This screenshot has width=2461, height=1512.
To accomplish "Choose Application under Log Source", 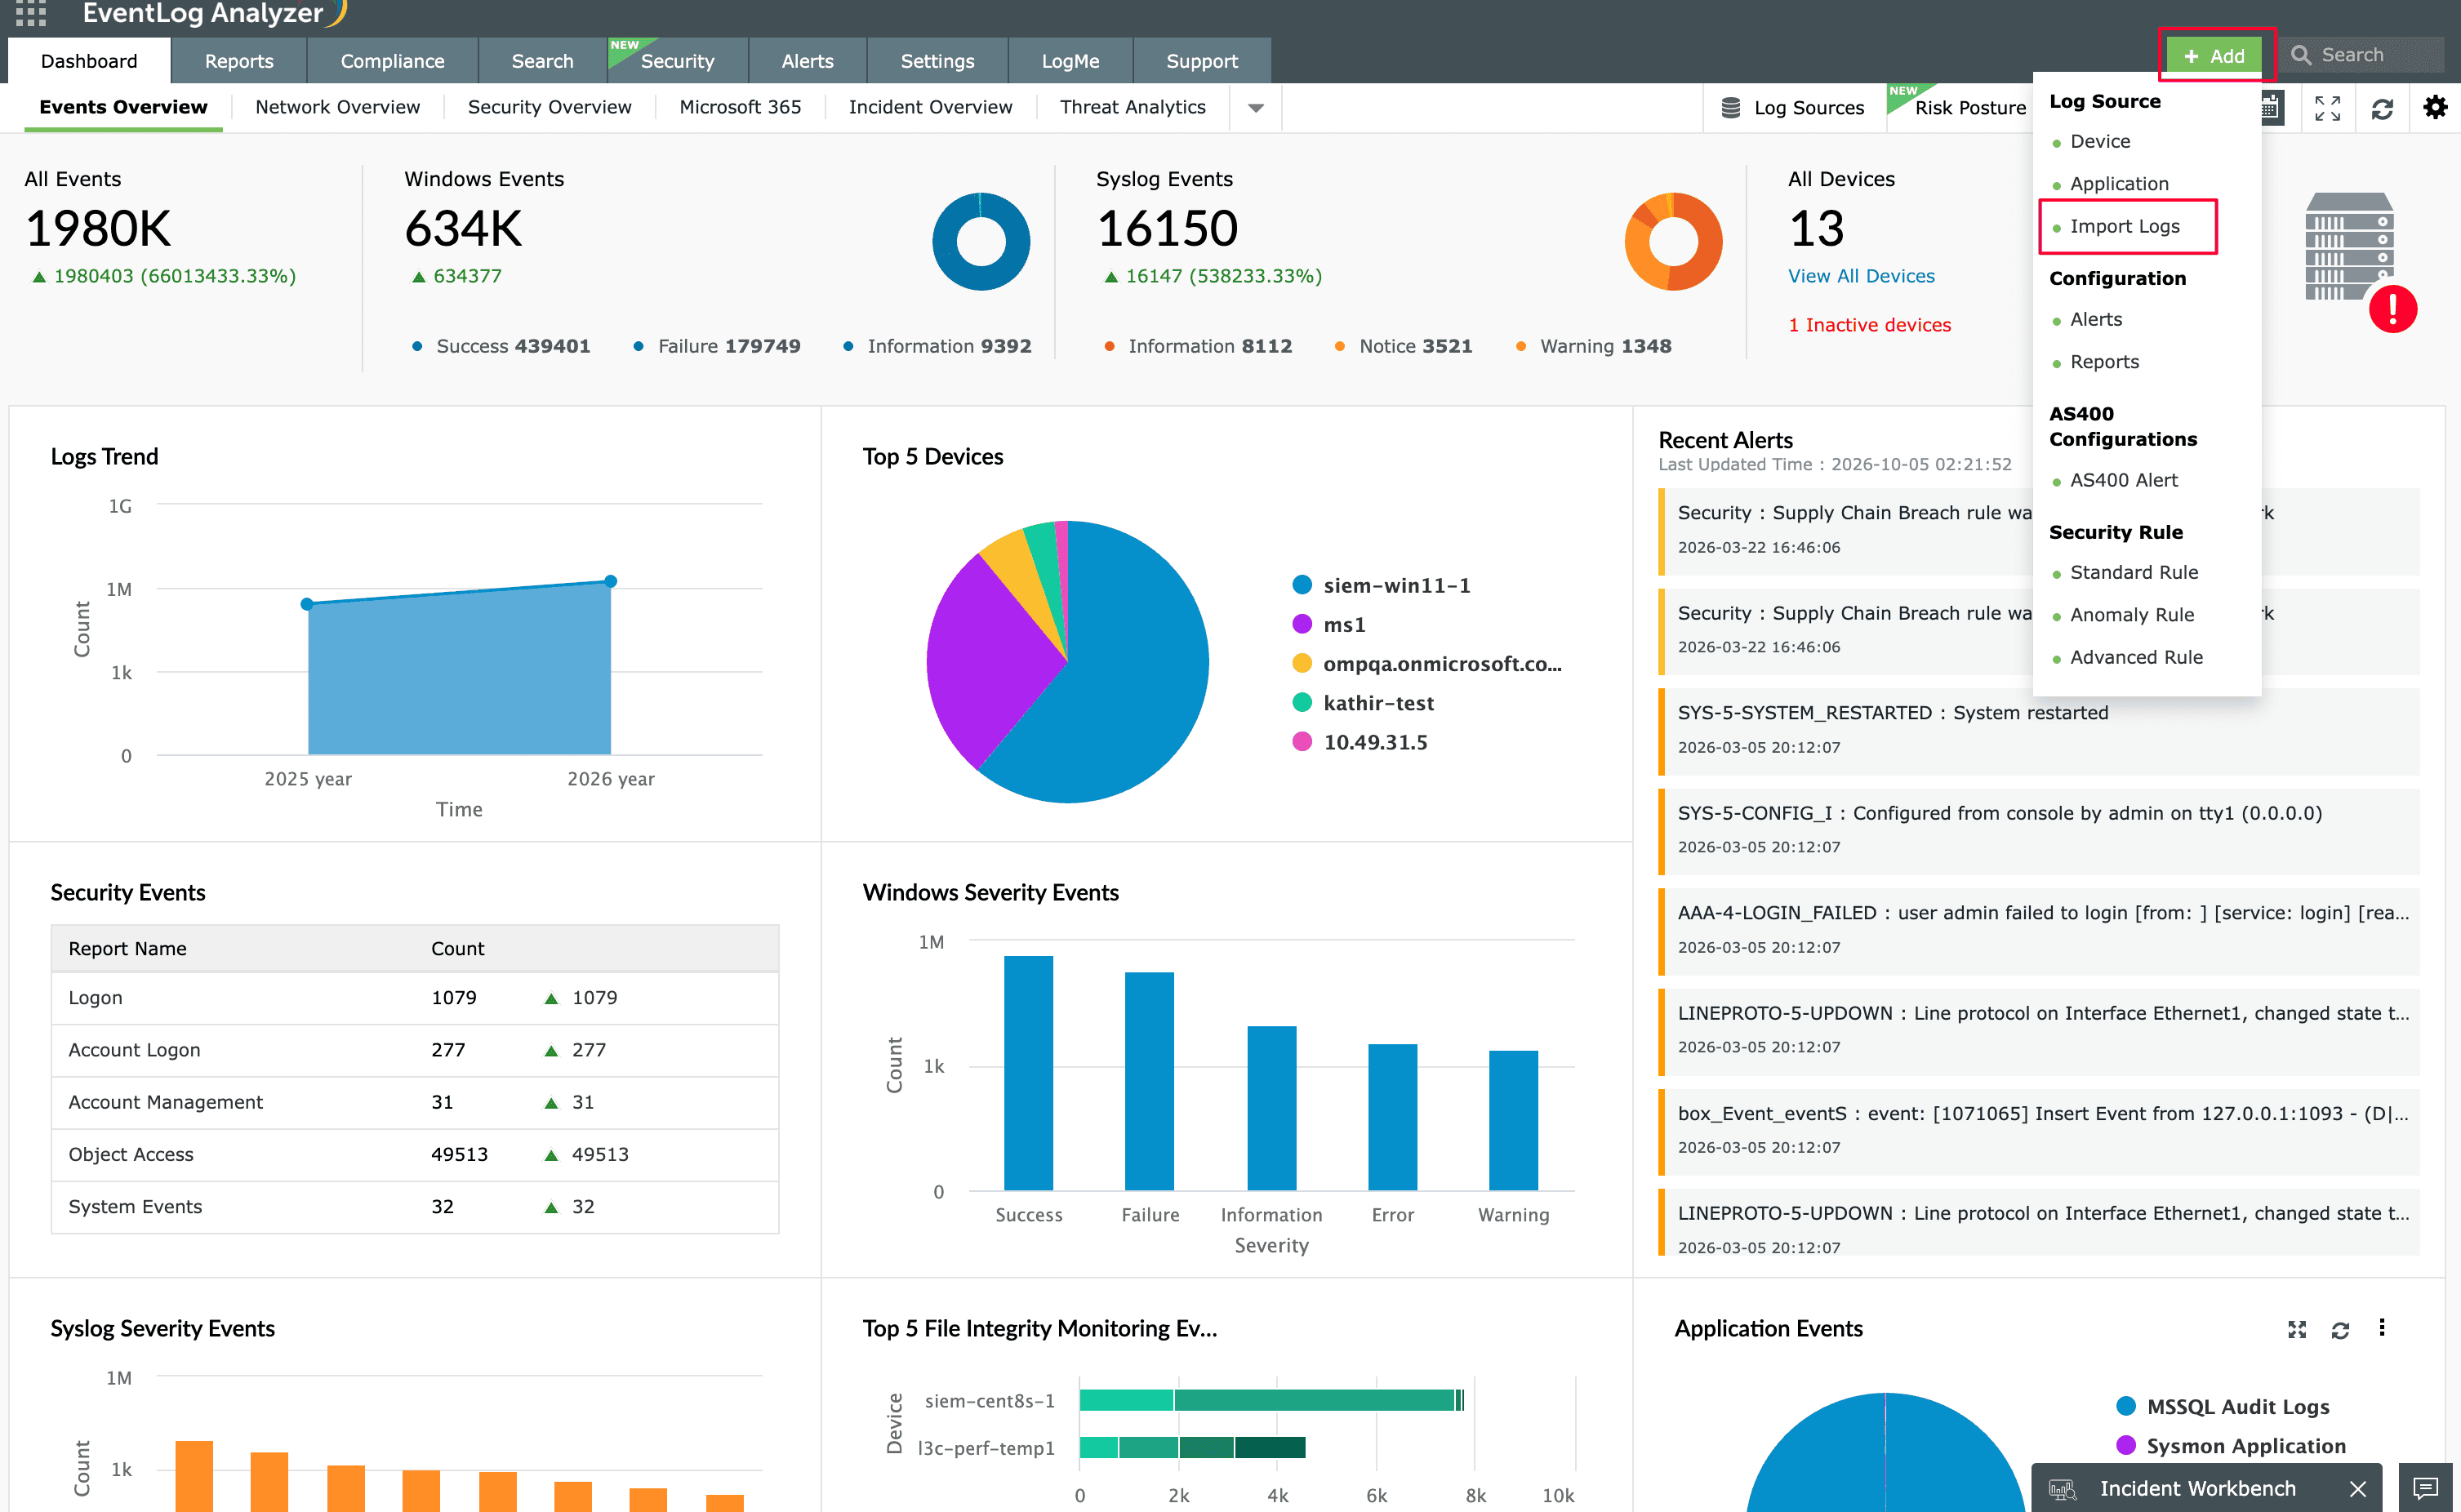I will 2119,184.
